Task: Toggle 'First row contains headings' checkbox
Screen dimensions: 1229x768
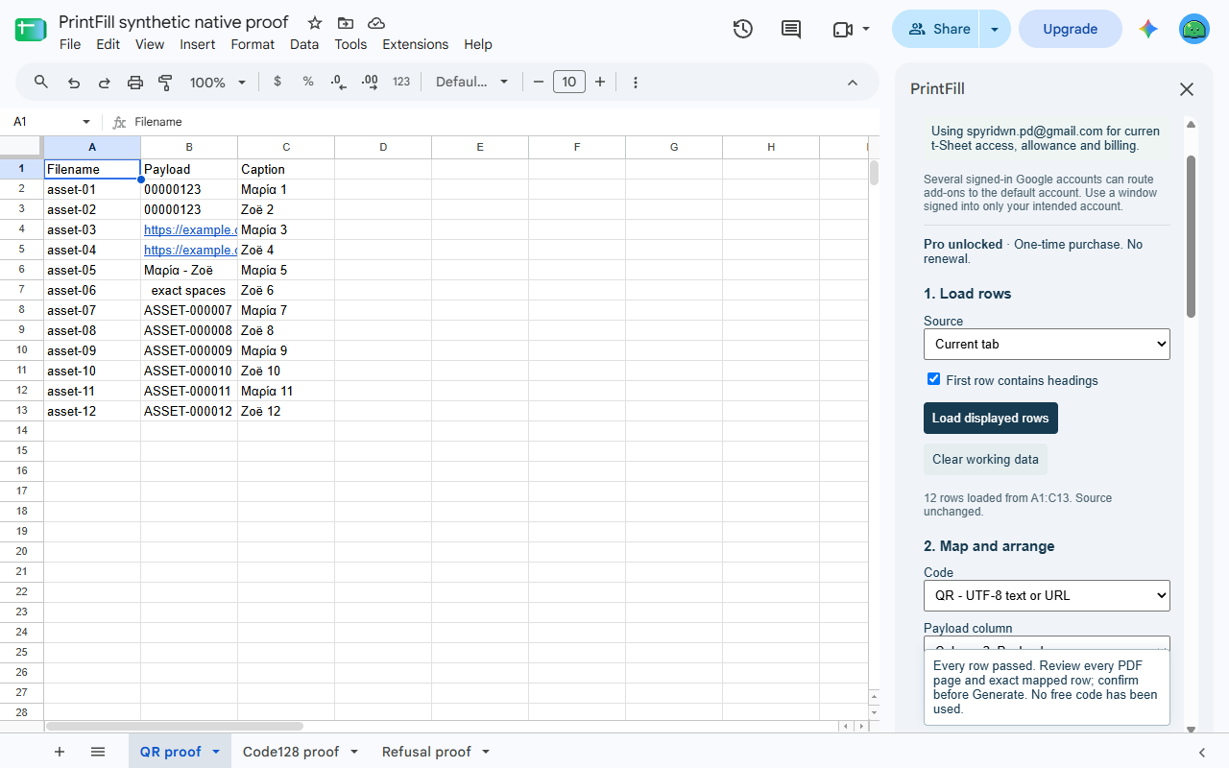Action: 933,379
